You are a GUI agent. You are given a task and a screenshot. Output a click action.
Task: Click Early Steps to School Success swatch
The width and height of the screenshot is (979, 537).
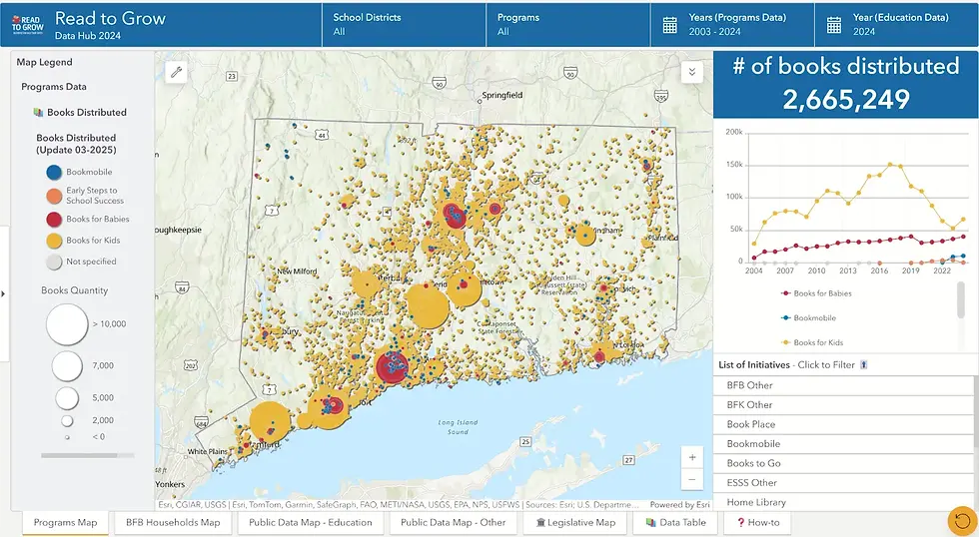(x=54, y=196)
